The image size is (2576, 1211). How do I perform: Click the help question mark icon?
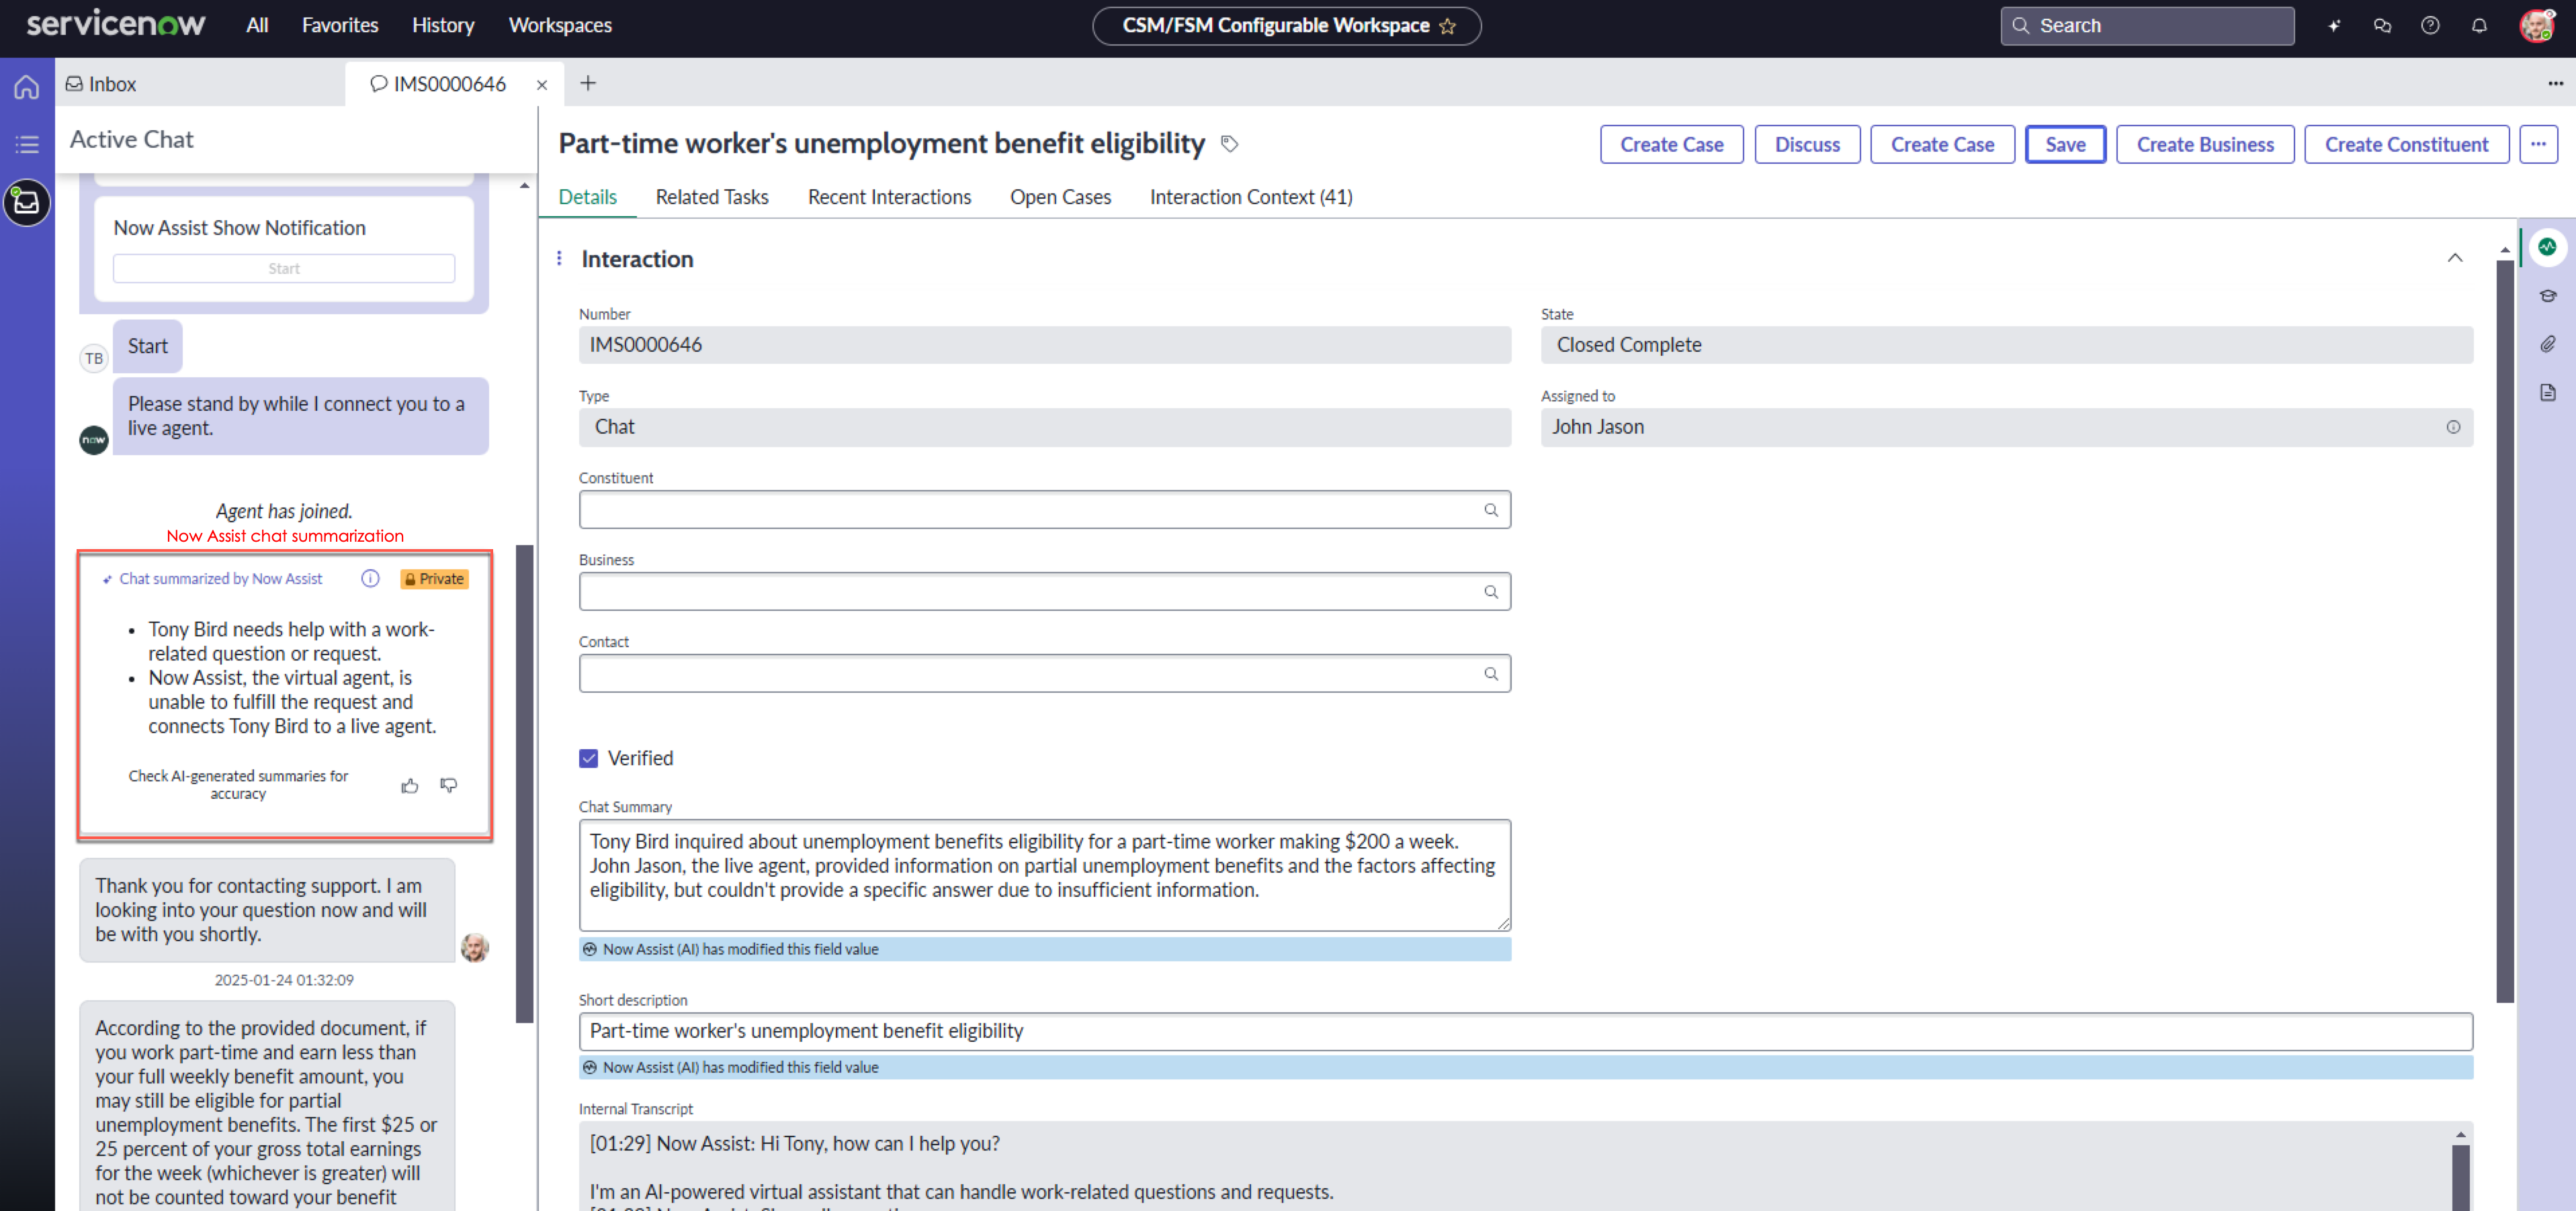pos(2429,26)
